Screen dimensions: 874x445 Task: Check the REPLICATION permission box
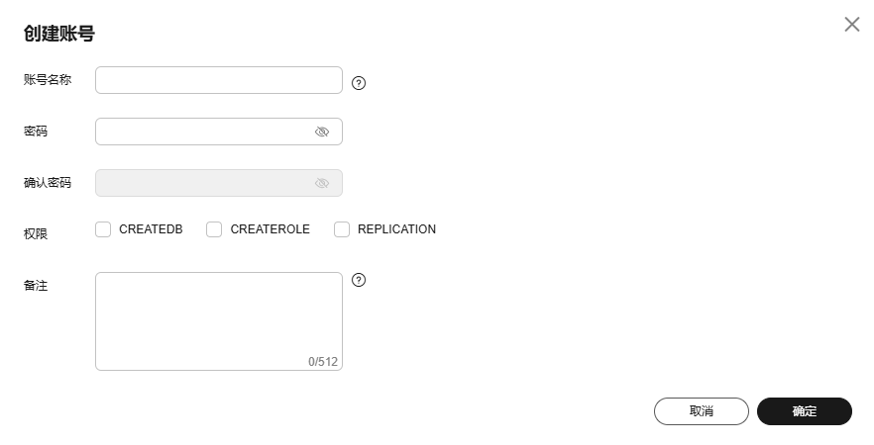(342, 229)
